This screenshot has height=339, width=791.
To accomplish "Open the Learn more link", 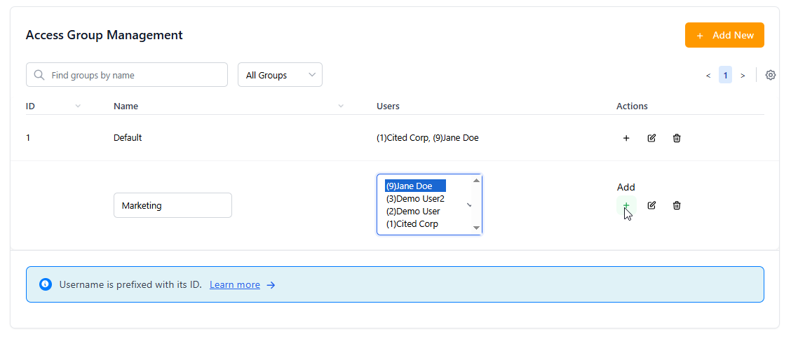I will (234, 285).
